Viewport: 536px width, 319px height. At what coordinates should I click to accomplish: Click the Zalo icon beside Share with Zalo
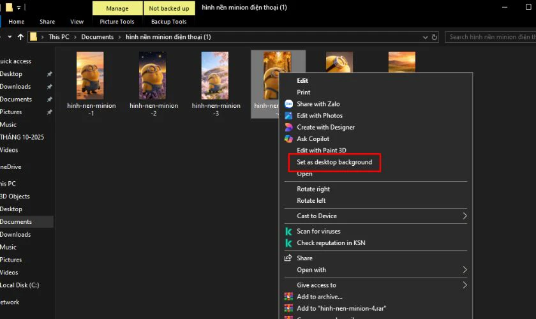coord(288,104)
